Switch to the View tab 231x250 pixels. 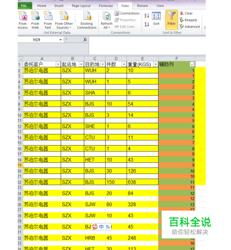click(160, 6)
